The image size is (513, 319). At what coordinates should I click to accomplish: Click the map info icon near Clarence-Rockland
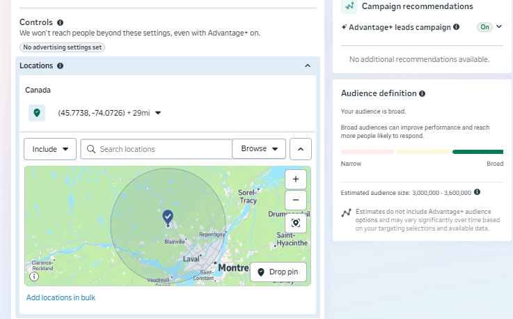(34, 277)
